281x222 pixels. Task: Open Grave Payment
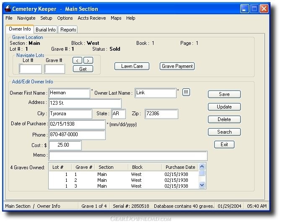click(x=177, y=66)
